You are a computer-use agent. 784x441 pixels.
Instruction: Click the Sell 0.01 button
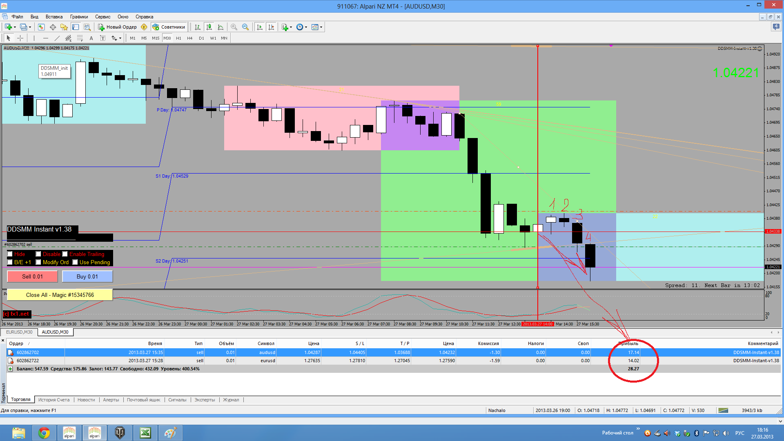coord(32,276)
